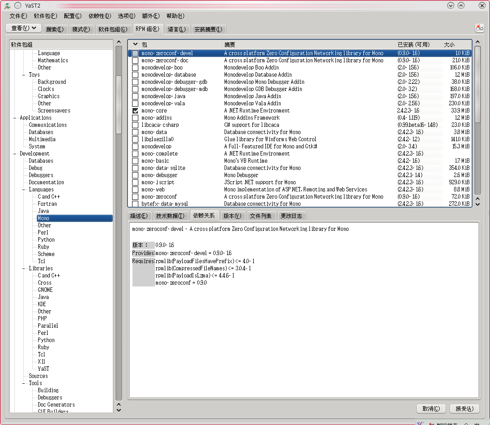Select the Sources tree item
490x425 pixels.
pyautogui.click(x=39, y=376)
